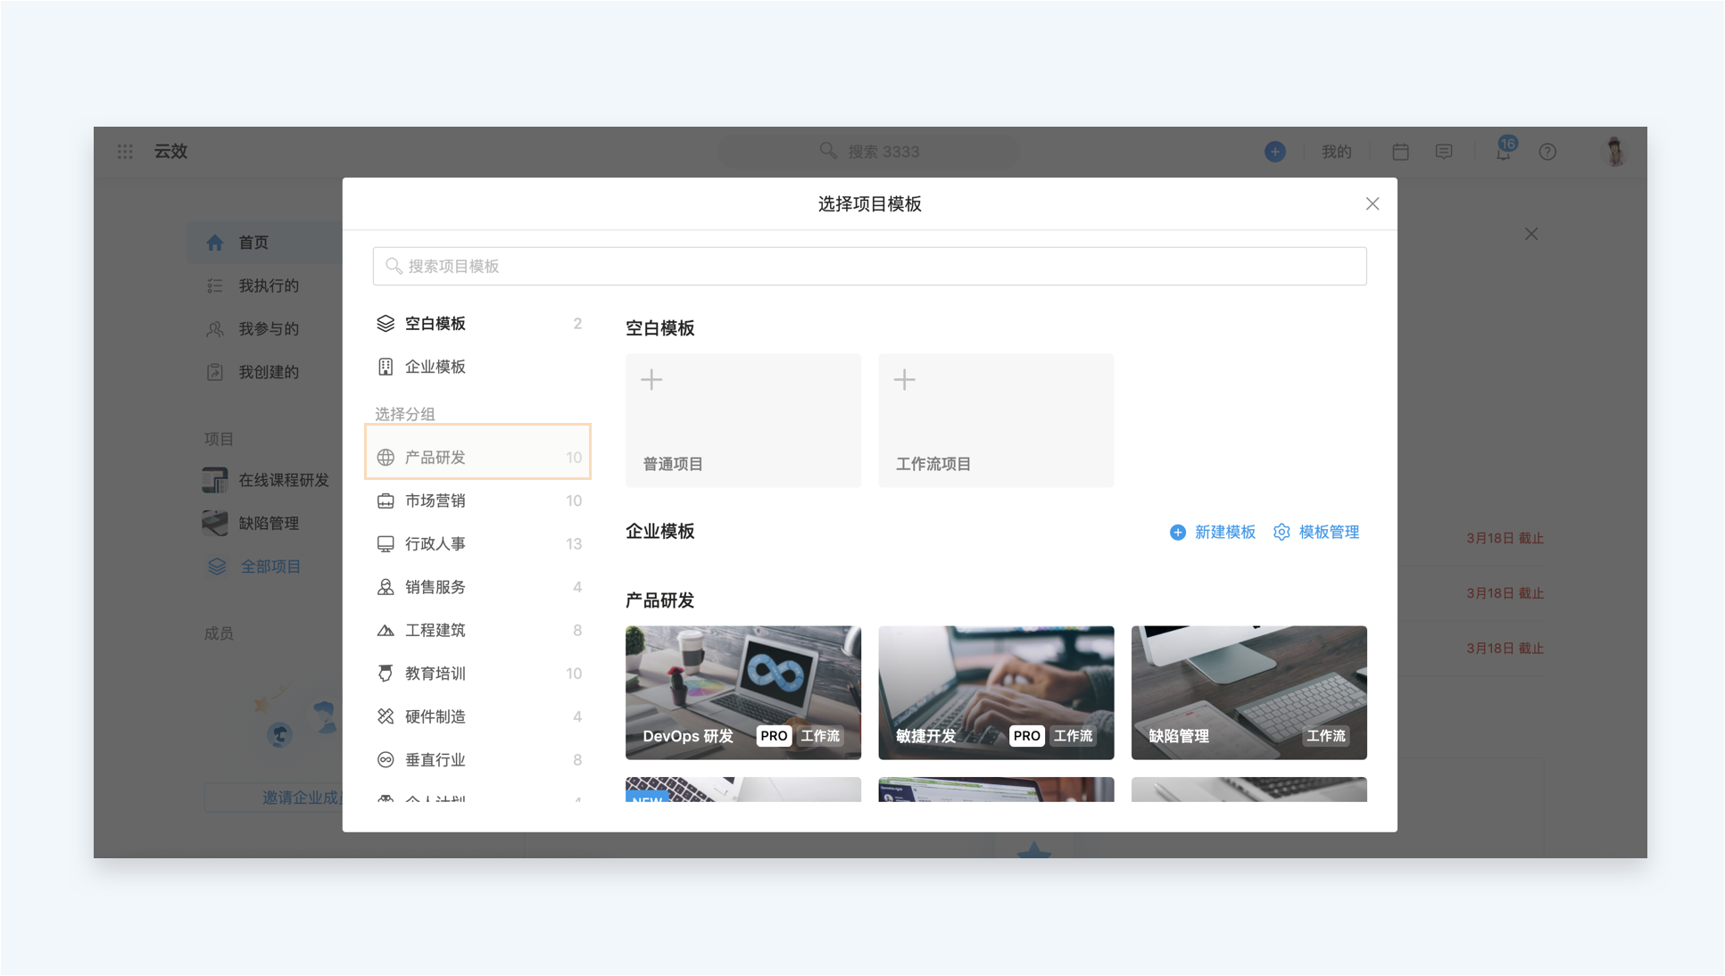1725x976 pixels.
Task: Open the help question mark icon
Action: pos(1547,152)
